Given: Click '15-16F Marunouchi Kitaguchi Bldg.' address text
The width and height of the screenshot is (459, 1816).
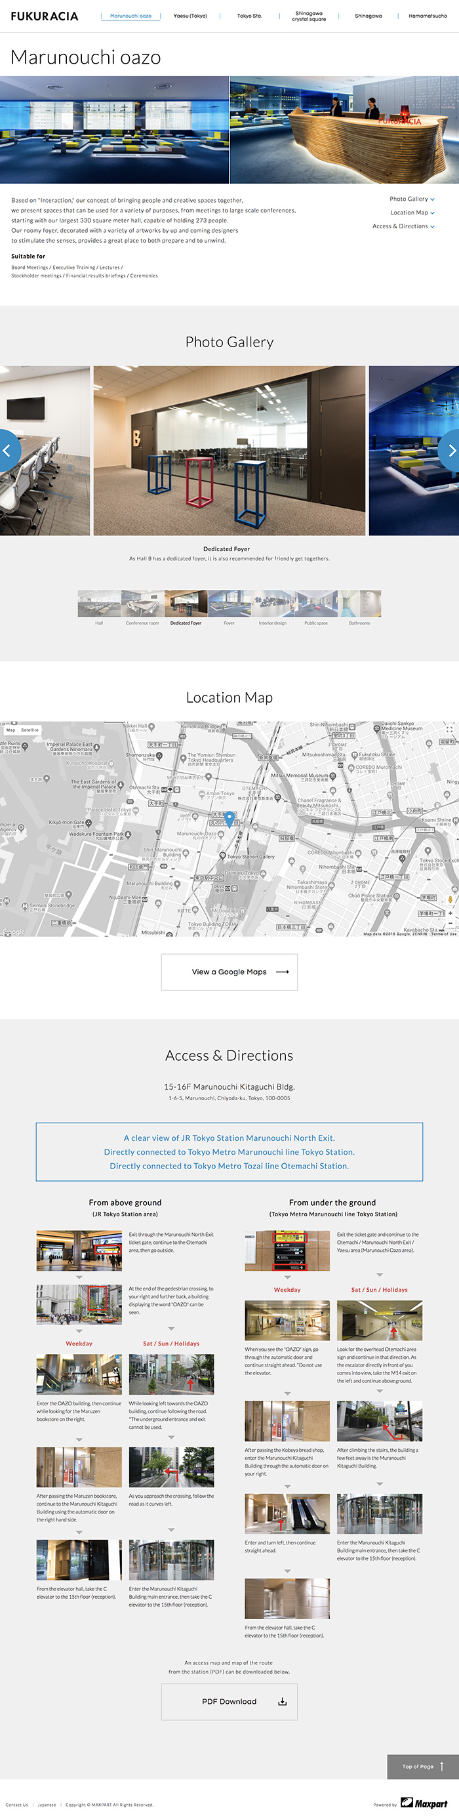Looking at the screenshot, I should (x=229, y=1086).
